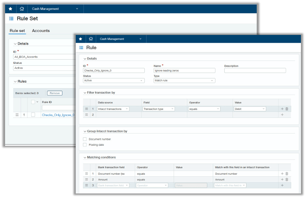306x198 pixels.
Task: Collapse the Filter transaction by section
Action: [85, 93]
